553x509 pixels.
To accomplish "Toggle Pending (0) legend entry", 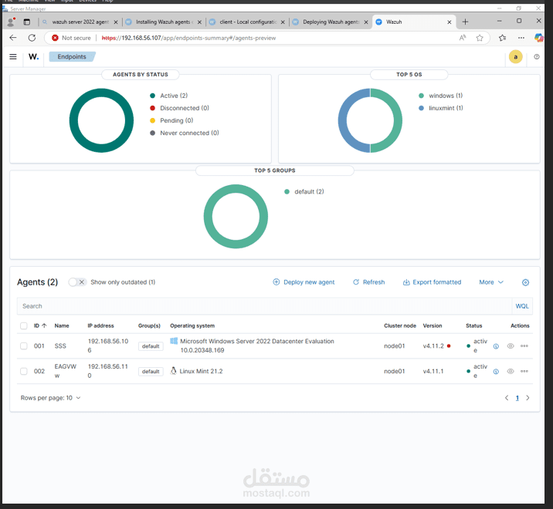I will (x=171, y=120).
